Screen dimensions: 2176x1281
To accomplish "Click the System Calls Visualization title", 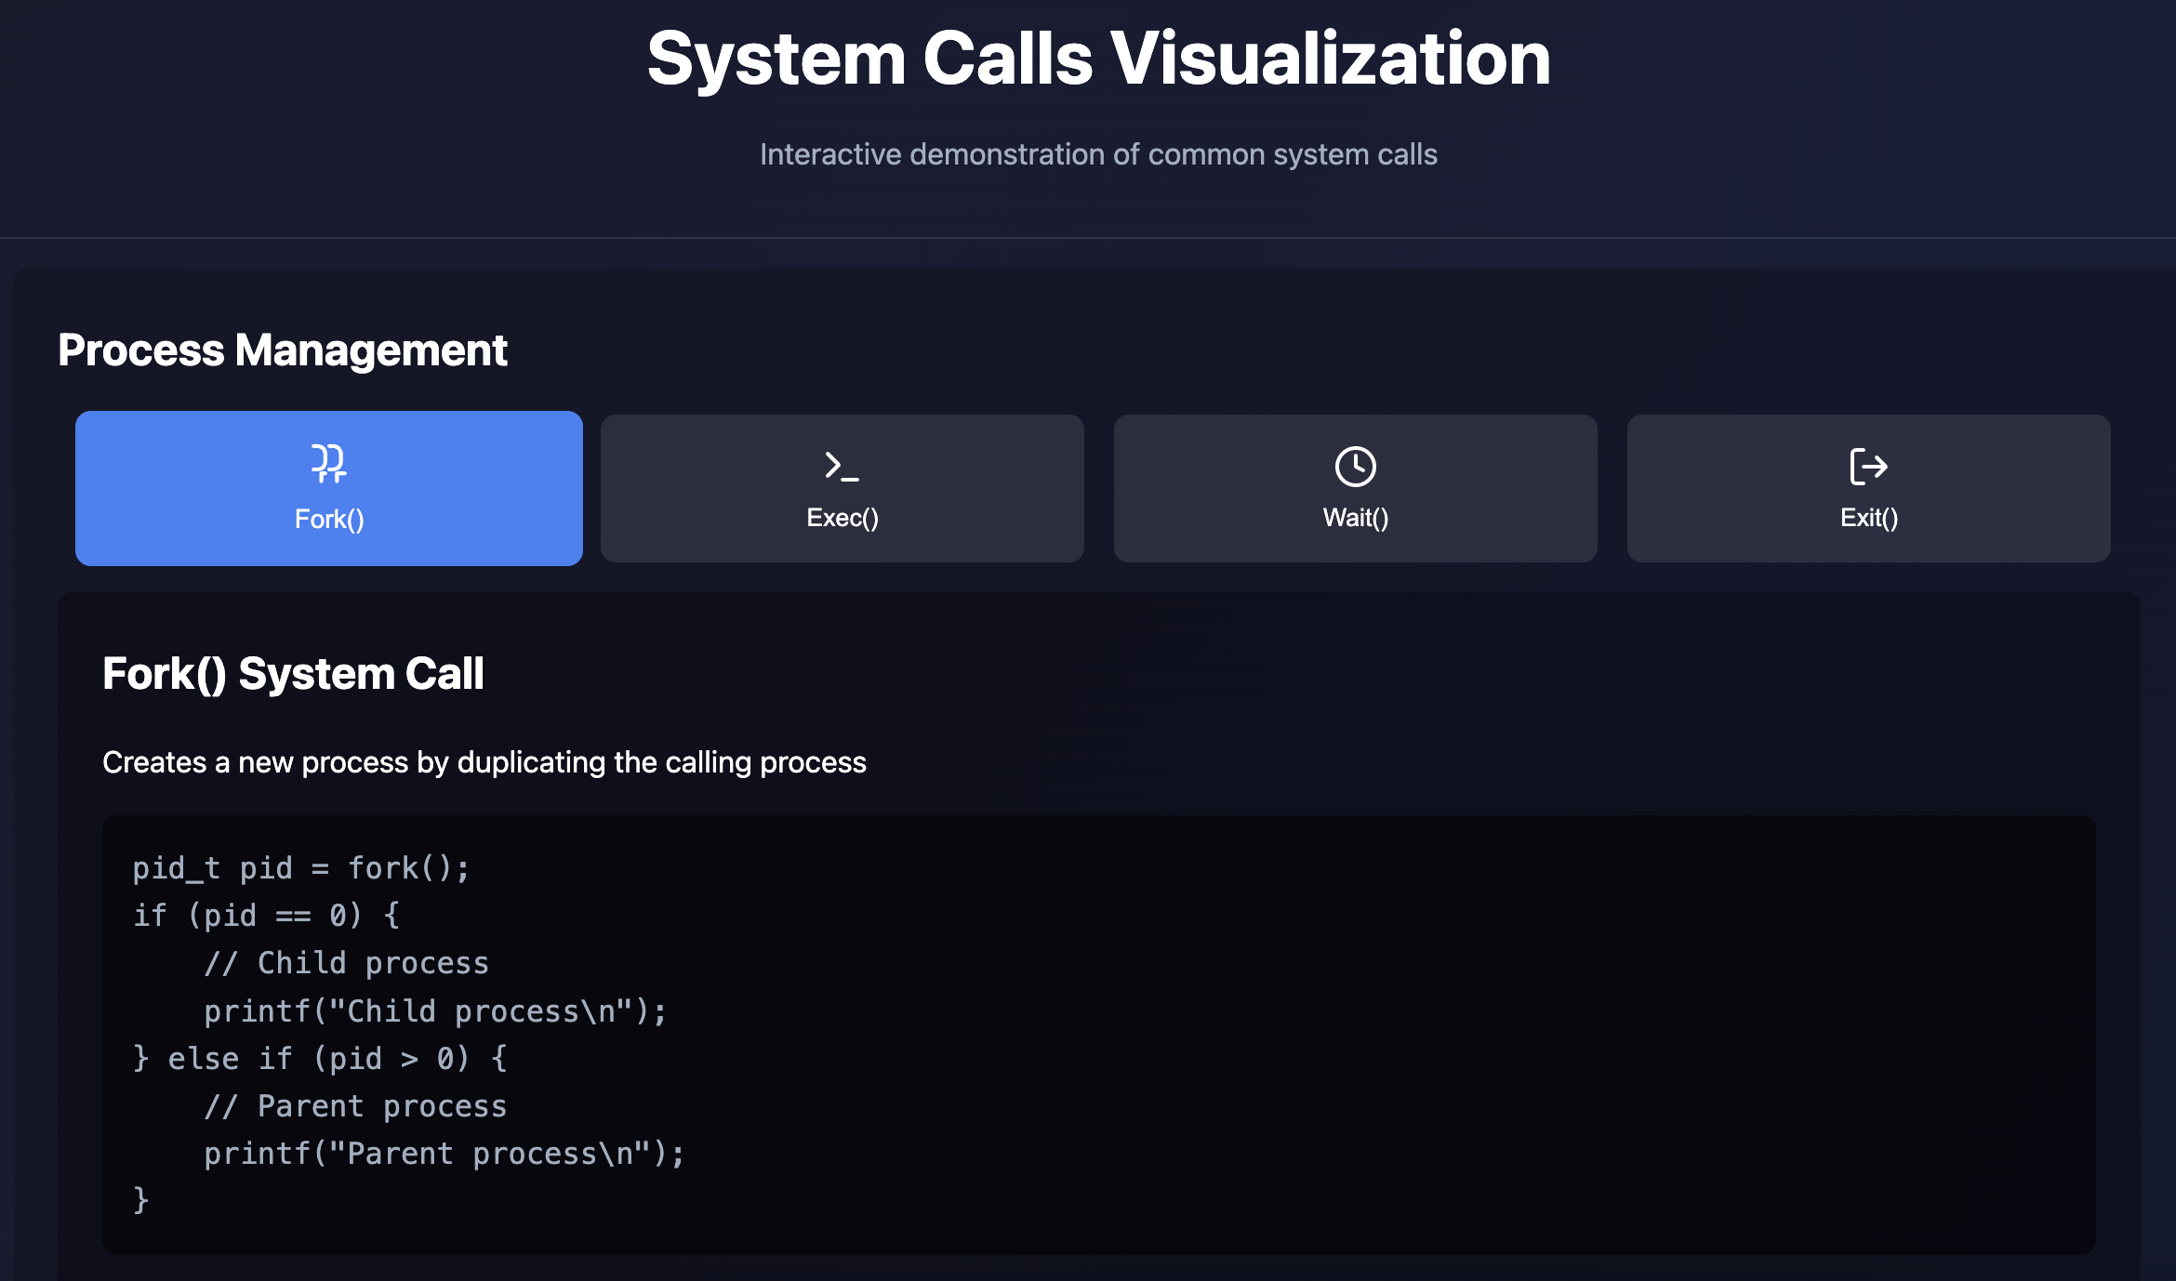I will point(1098,59).
